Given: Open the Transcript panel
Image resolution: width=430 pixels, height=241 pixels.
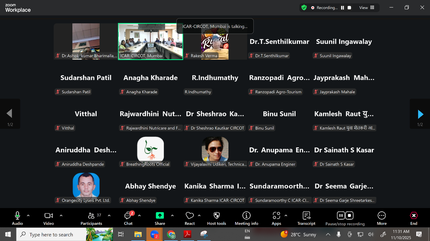Looking at the screenshot, I should [x=306, y=219].
